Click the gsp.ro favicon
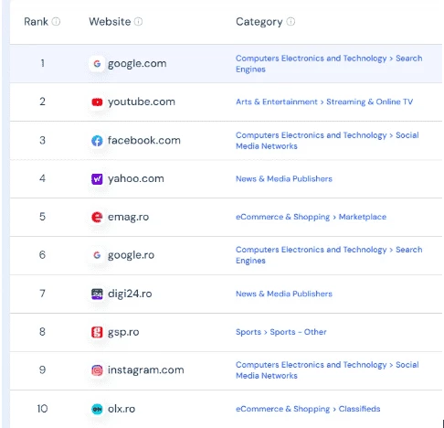The image size is (444, 428). (97, 332)
